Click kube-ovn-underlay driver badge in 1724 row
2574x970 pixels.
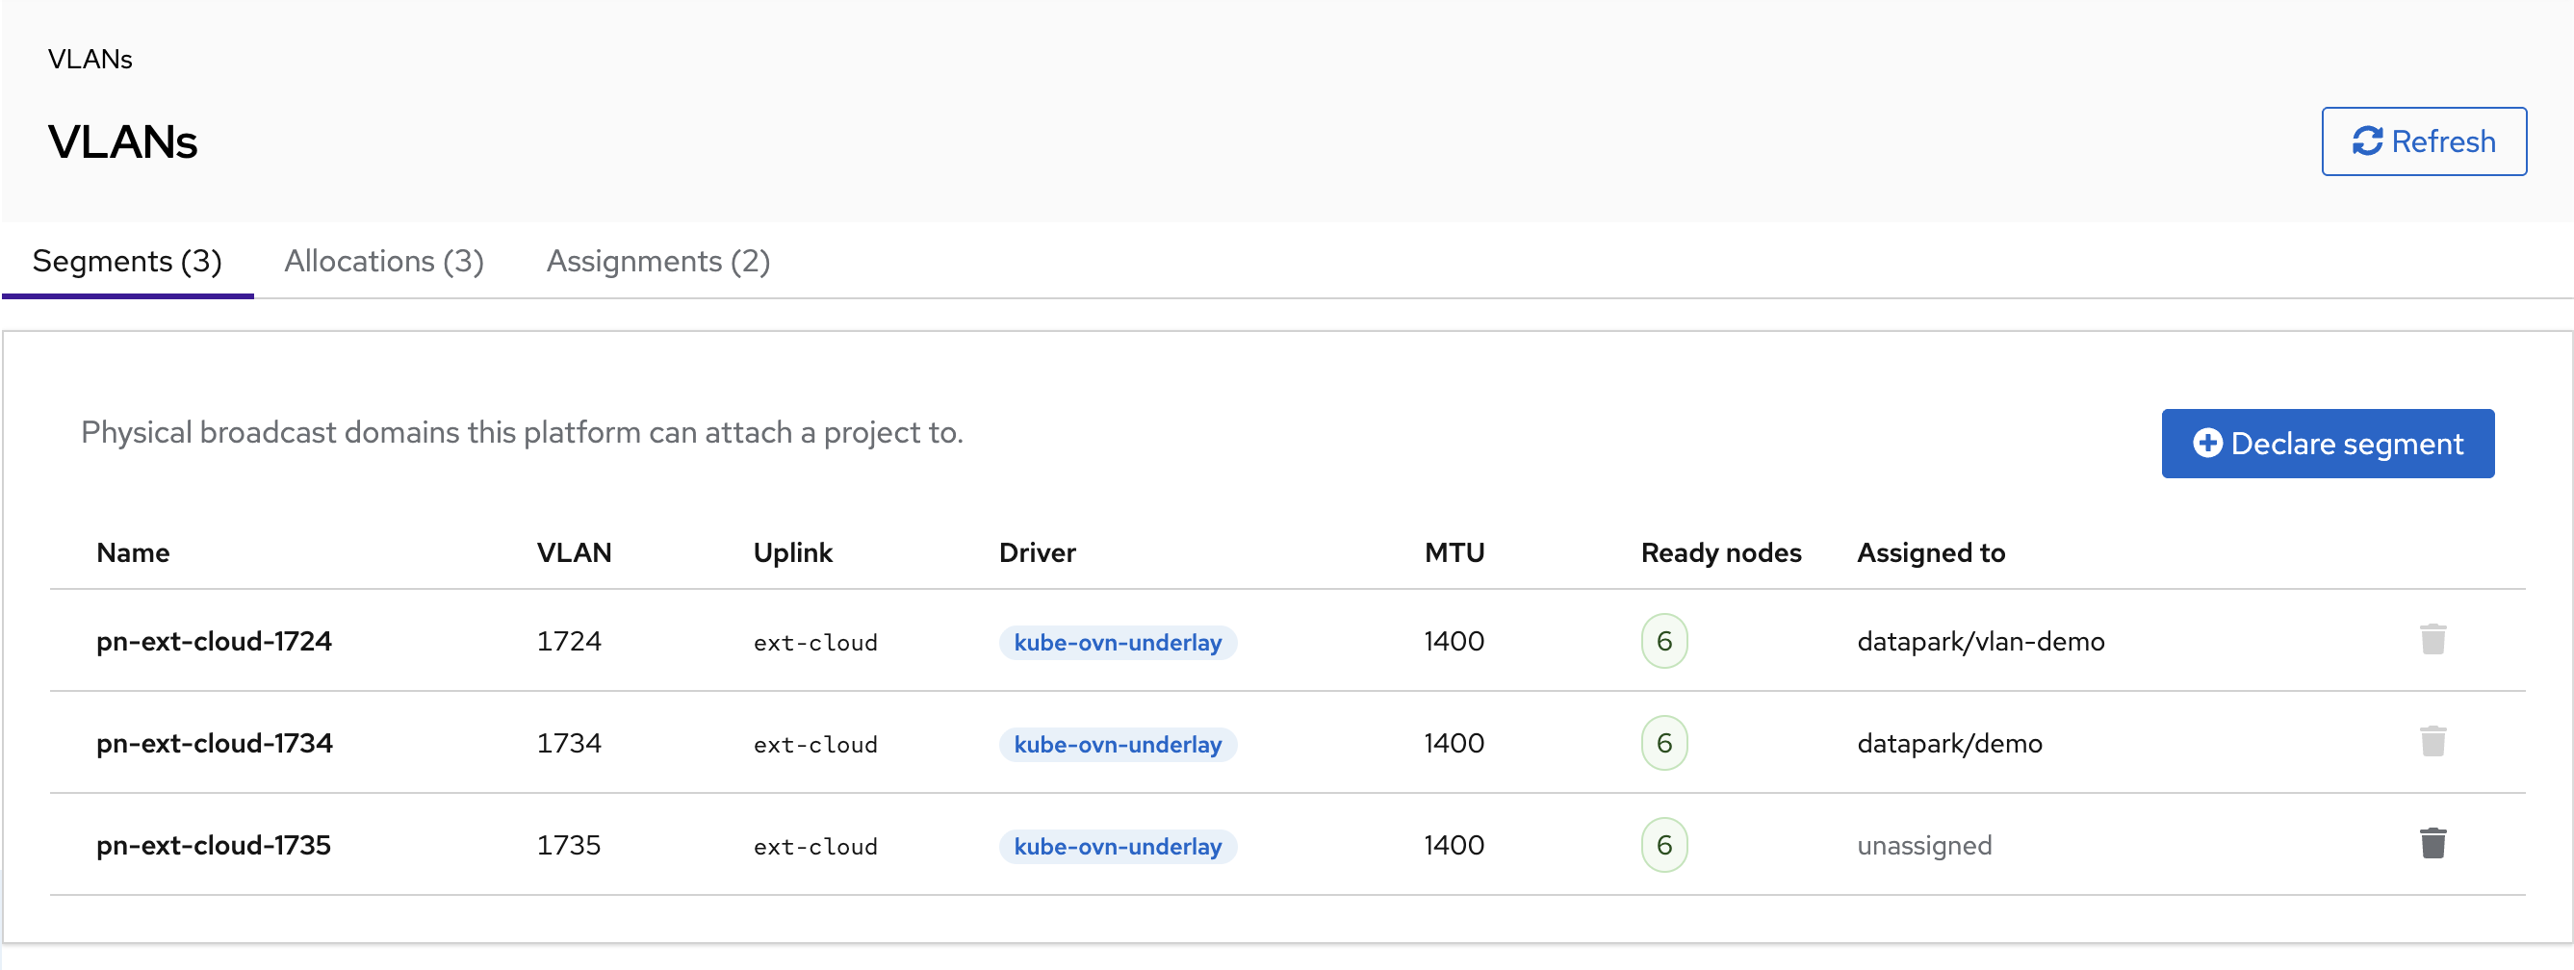pyautogui.click(x=1118, y=643)
